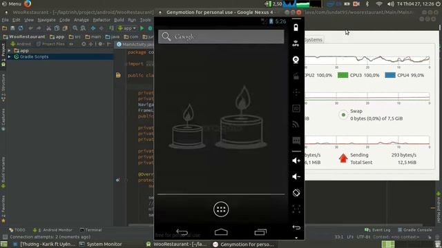Switch to System Monitor taskbar entry

click(100, 245)
